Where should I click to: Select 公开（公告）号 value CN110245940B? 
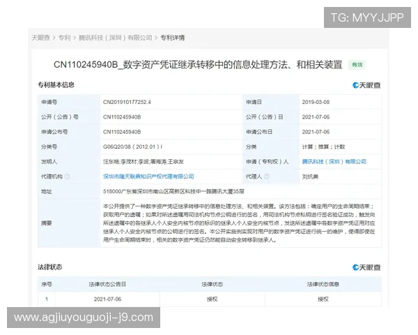122,117
